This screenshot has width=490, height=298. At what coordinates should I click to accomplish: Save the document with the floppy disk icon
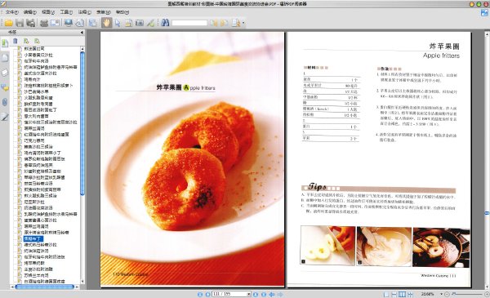pyautogui.click(x=20, y=23)
